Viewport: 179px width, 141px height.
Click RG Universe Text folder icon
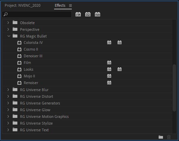[15, 130]
